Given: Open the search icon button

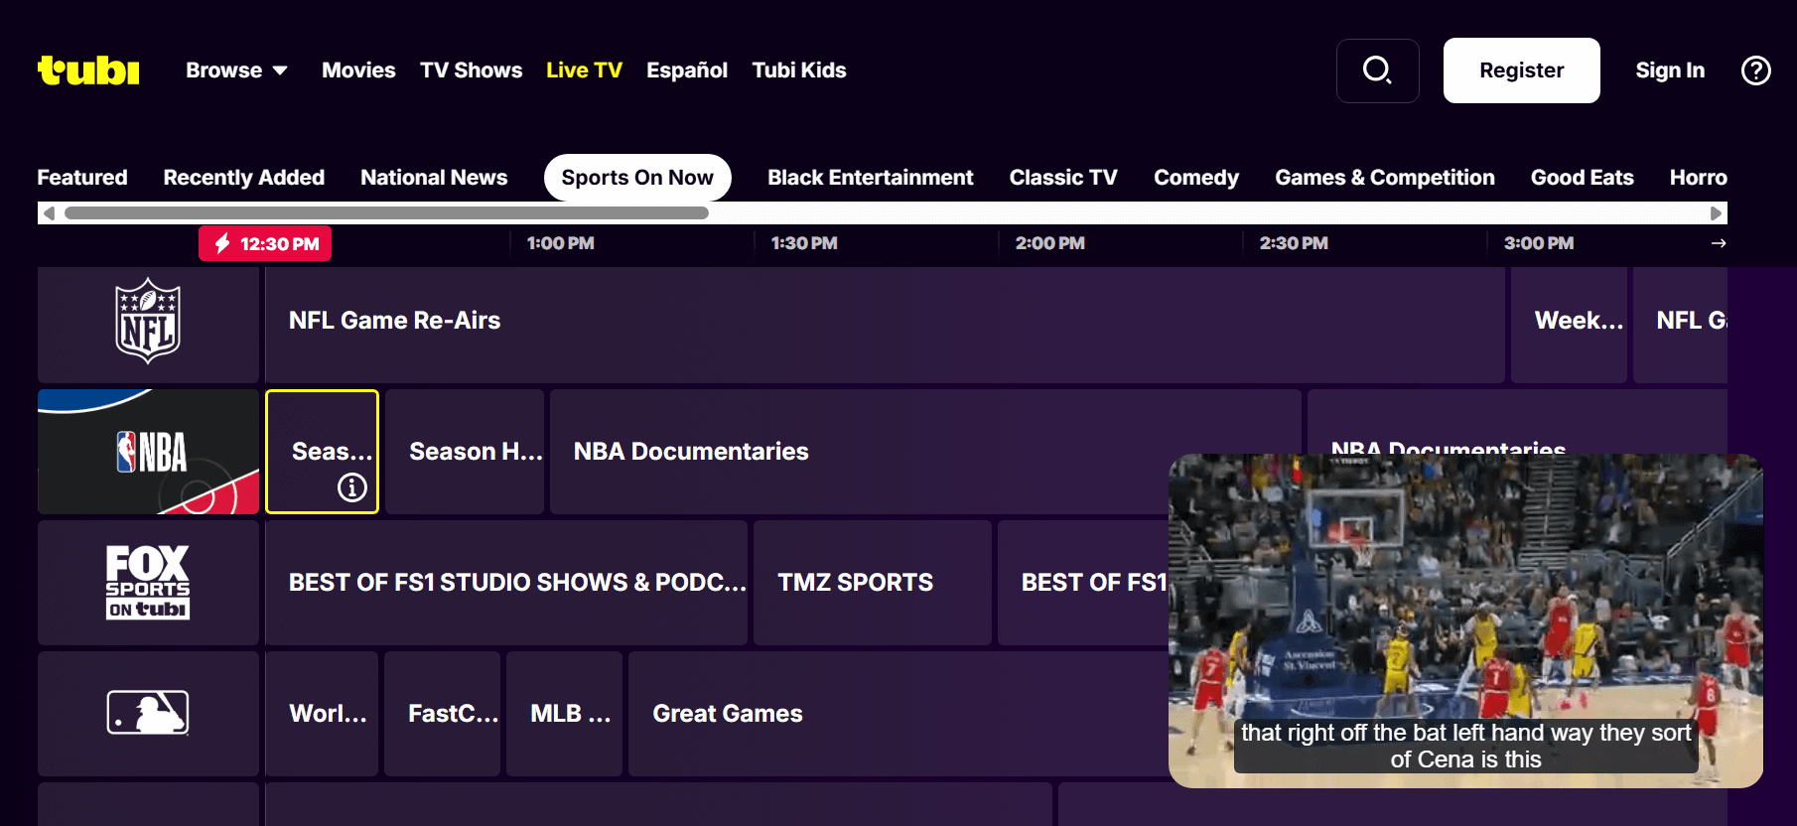Looking at the screenshot, I should (1377, 70).
